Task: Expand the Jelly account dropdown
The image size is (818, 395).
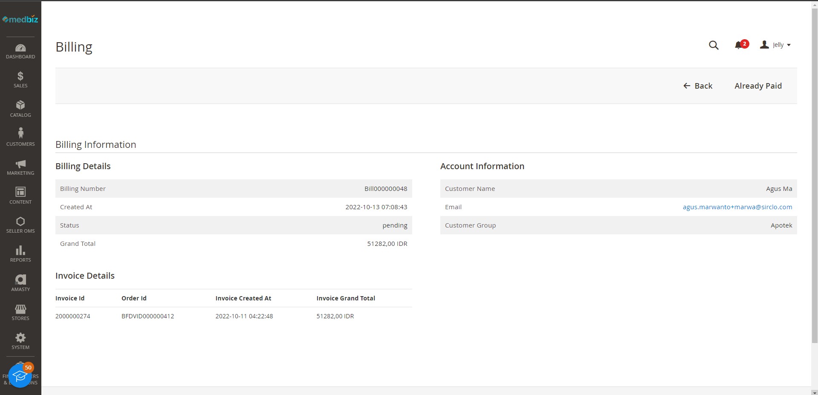Action: pos(778,45)
